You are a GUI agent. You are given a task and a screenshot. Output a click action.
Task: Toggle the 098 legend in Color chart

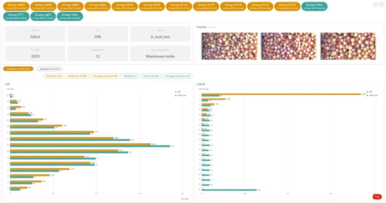tap(370, 91)
